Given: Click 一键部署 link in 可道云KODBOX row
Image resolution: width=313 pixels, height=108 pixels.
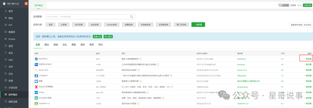Looking at the screenshot, I should click(307, 64).
